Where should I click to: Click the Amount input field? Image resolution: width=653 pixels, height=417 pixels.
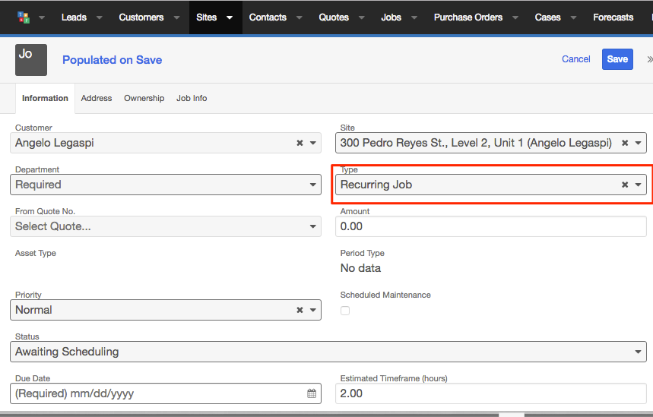pos(491,226)
